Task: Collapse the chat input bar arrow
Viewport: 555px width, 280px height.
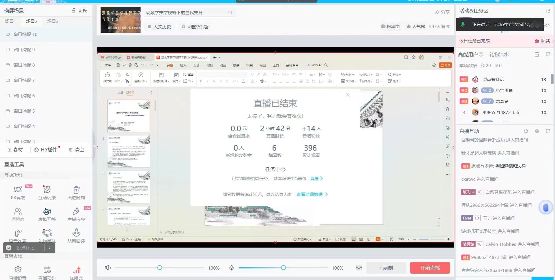Action: click(x=50, y=248)
